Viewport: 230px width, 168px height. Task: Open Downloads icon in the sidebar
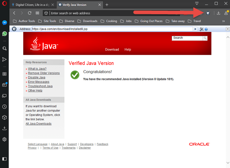5,128
